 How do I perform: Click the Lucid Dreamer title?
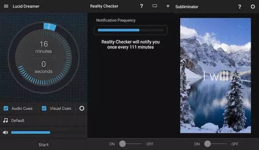26,6
